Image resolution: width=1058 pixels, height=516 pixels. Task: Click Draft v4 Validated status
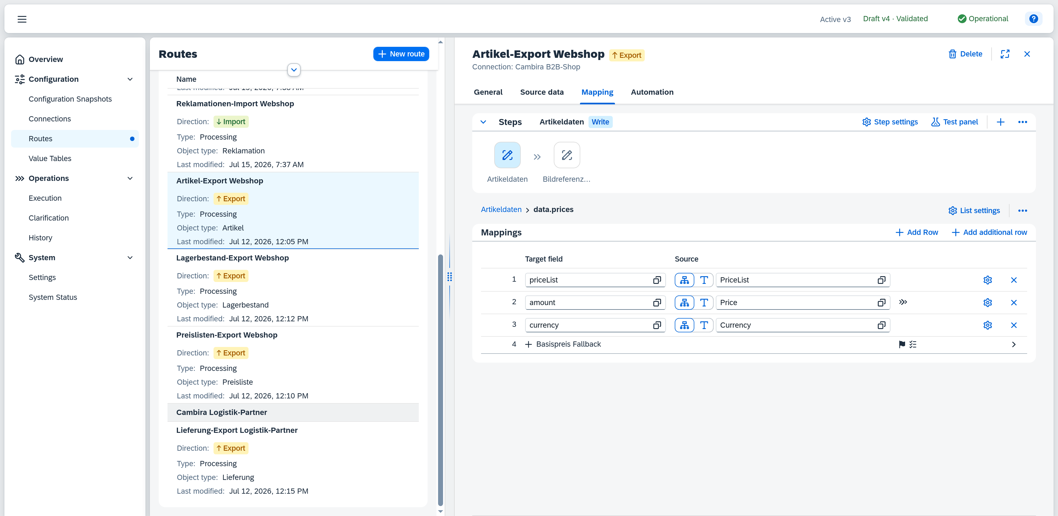tap(895, 19)
